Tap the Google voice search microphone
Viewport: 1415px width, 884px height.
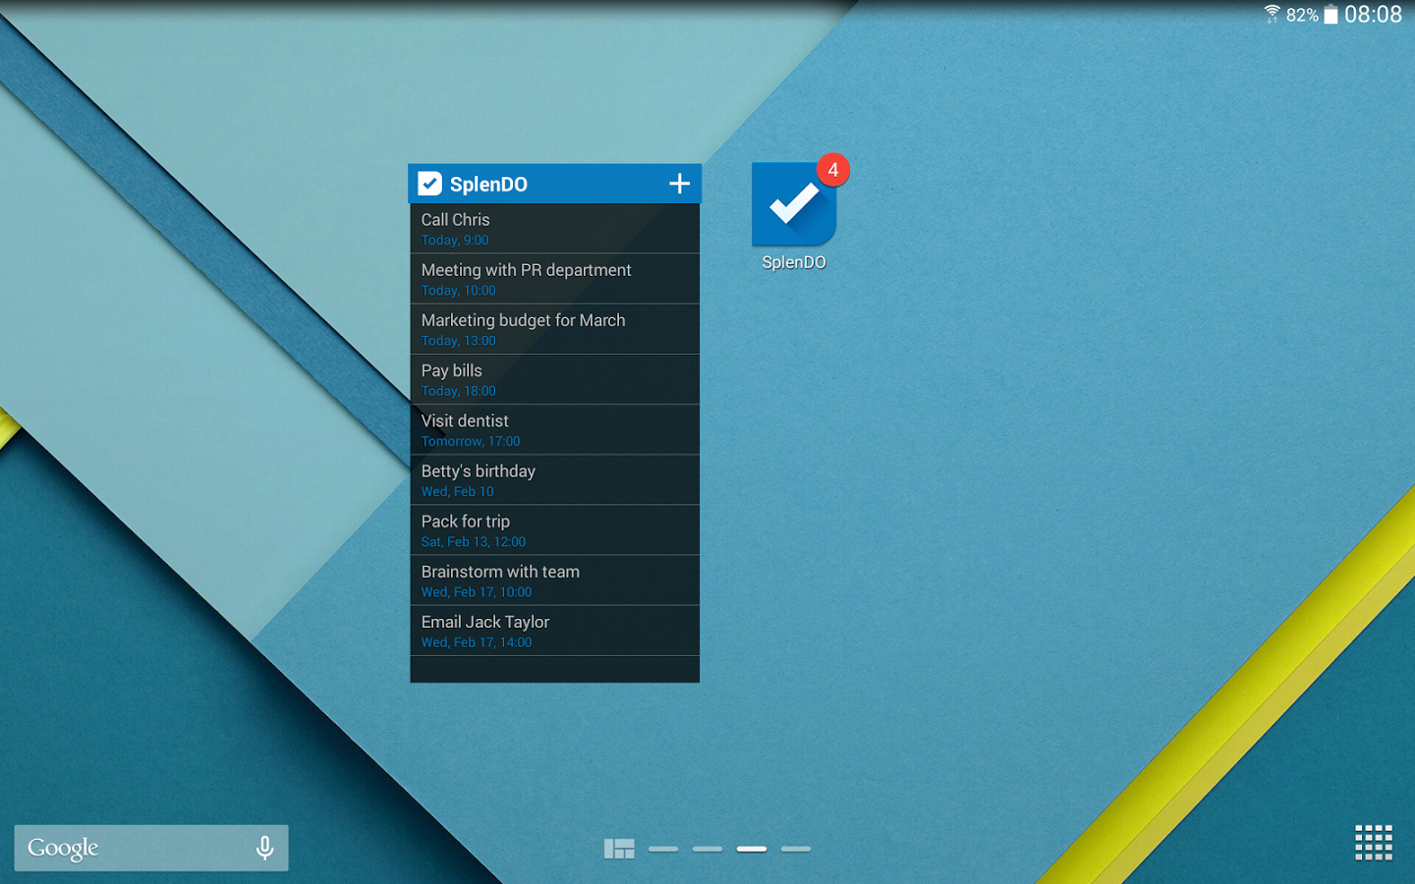[264, 848]
